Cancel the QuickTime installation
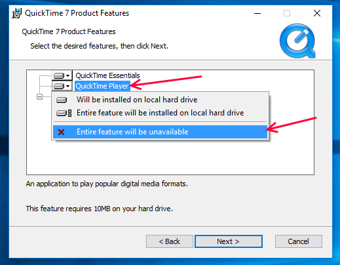Screen dimensions: 340x265 tap(299, 241)
